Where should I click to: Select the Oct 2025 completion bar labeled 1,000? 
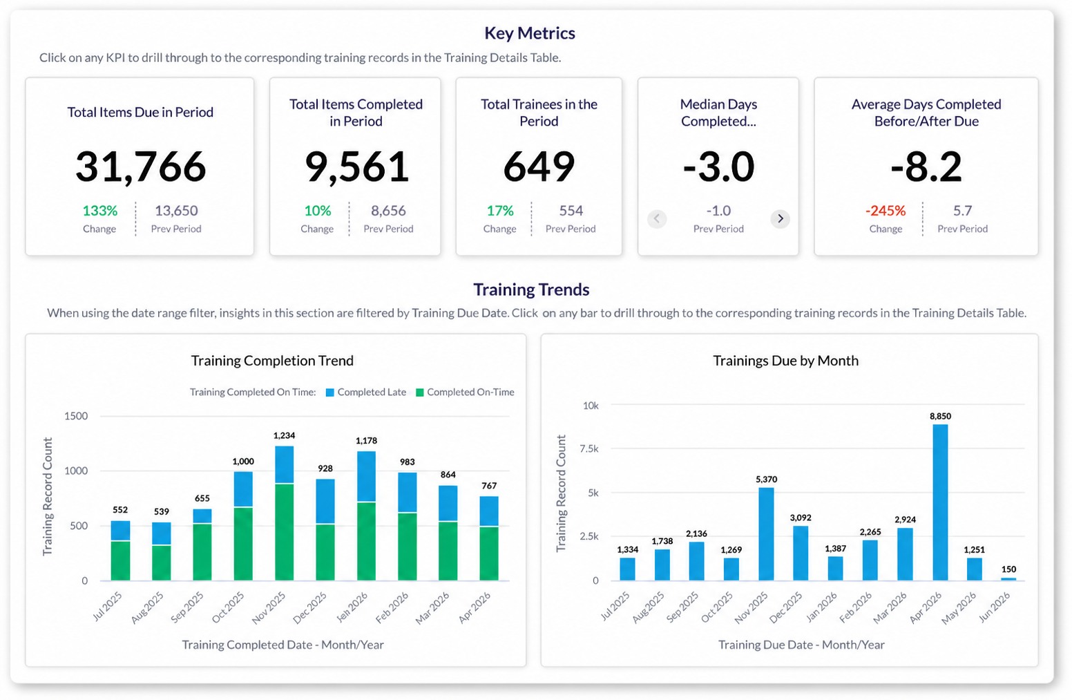click(x=243, y=526)
